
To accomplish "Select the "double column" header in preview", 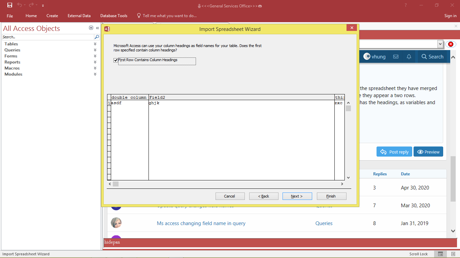I will coord(130,97).
